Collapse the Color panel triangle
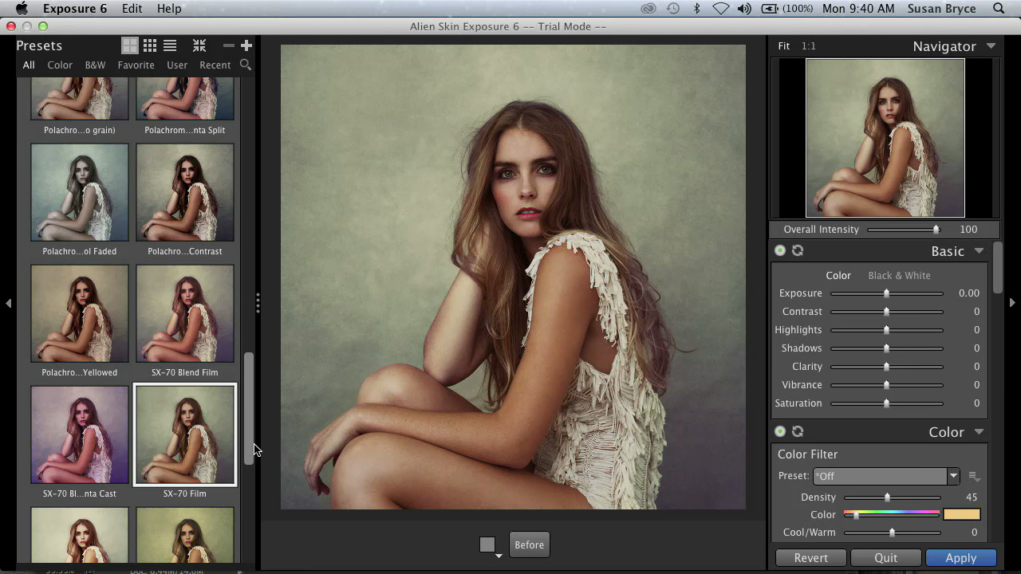Image resolution: width=1021 pixels, height=574 pixels. click(x=979, y=432)
